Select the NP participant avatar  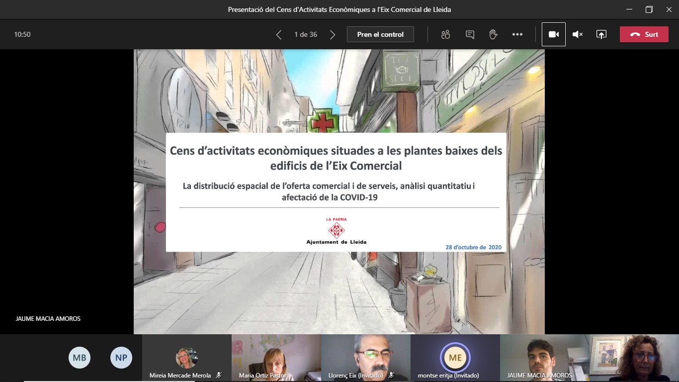pos(121,358)
